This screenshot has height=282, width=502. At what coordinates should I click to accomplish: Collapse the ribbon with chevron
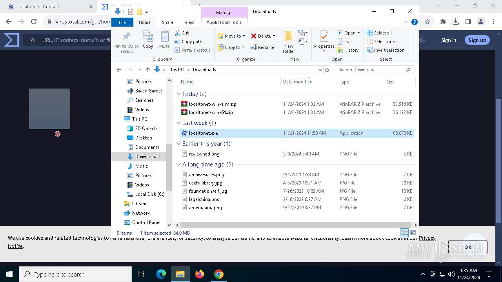click(406, 22)
